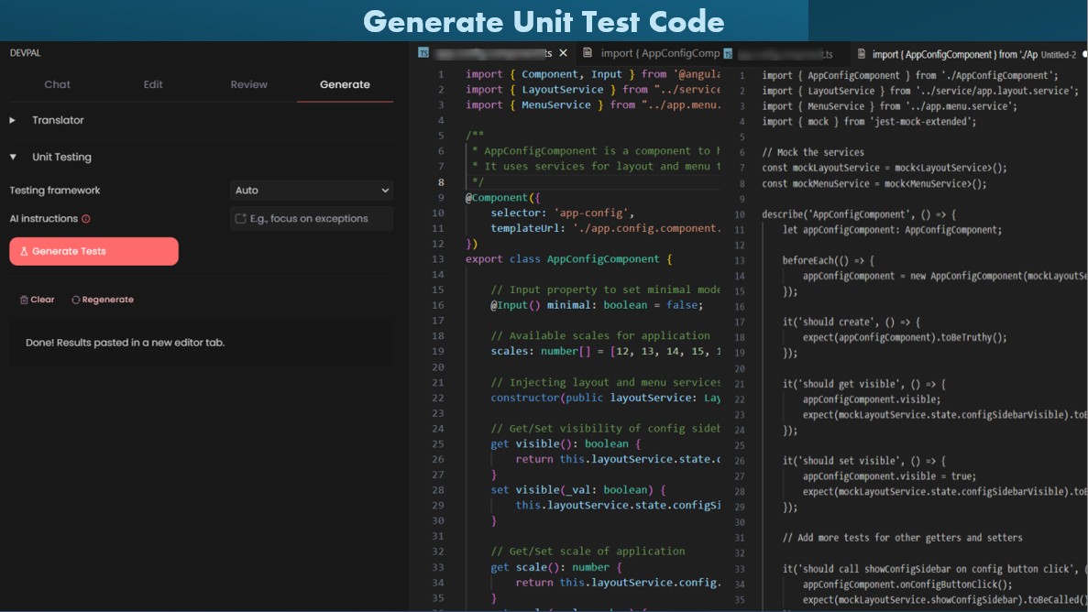Click the refresh icon beside Regenerate
This screenshot has width=1088, height=612.
pyautogui.click(x=76, y=300)
